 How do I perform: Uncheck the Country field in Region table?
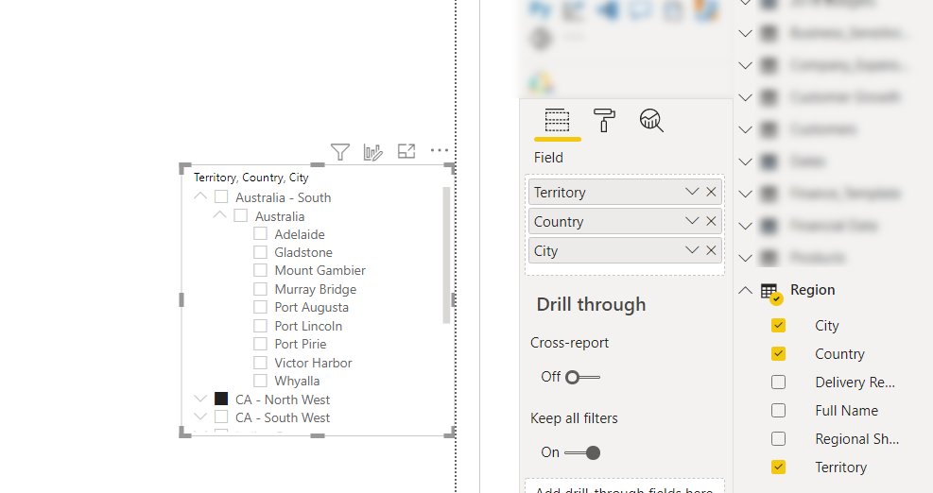click(778, 354)
